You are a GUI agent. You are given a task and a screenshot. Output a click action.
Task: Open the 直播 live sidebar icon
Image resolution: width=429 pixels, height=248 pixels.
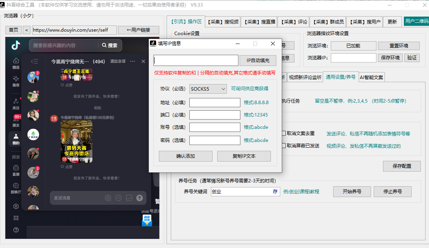tap(16, 170)
